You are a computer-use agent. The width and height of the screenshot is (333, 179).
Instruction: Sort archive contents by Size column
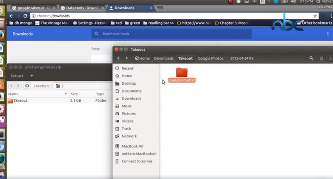81,94
